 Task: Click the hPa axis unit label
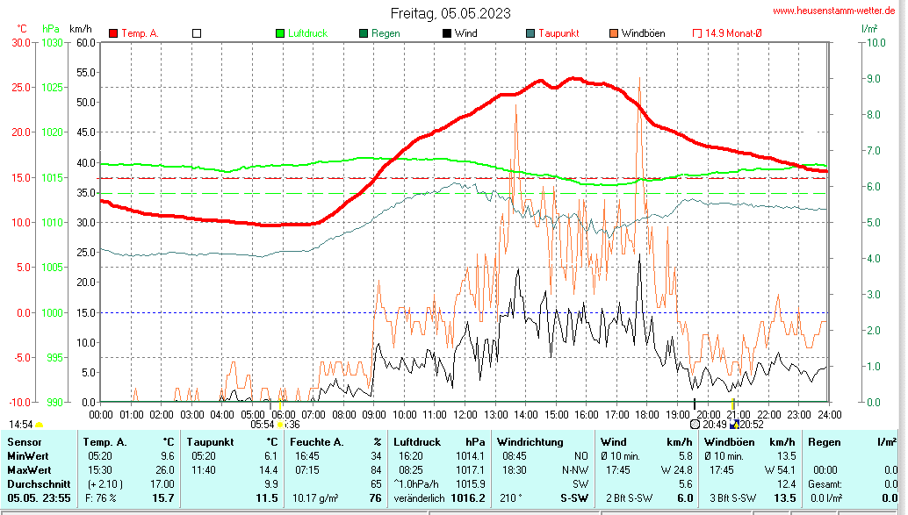click(x=48, y=29)
